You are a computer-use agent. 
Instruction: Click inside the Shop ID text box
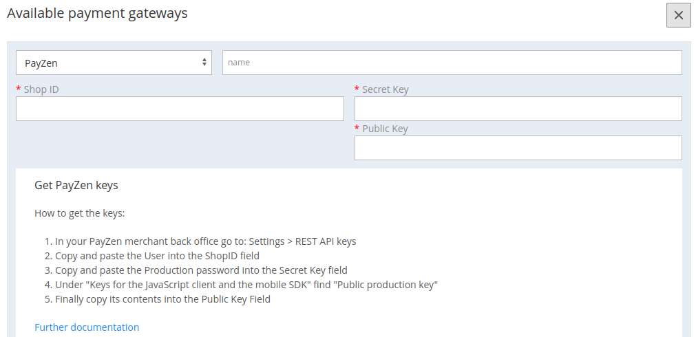click(180, 109)
